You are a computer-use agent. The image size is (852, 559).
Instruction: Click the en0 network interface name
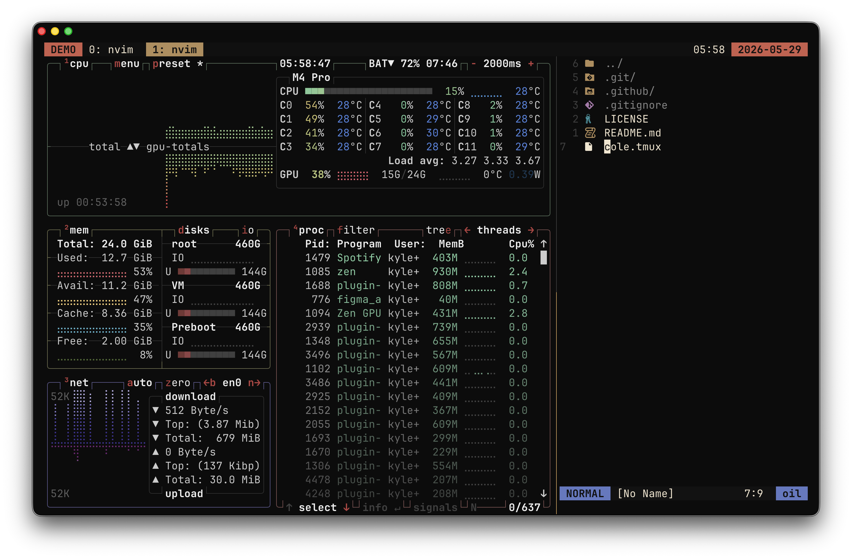(x=232, y=383)
